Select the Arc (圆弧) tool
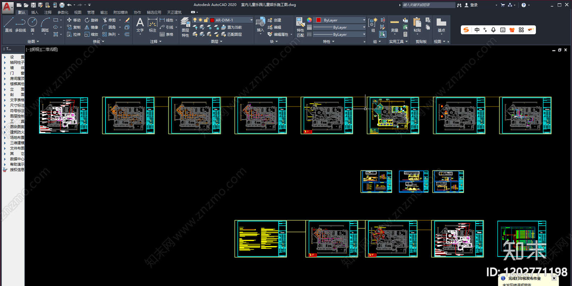The height and width of the screenshot is (286, 572). tap(45, 25)
